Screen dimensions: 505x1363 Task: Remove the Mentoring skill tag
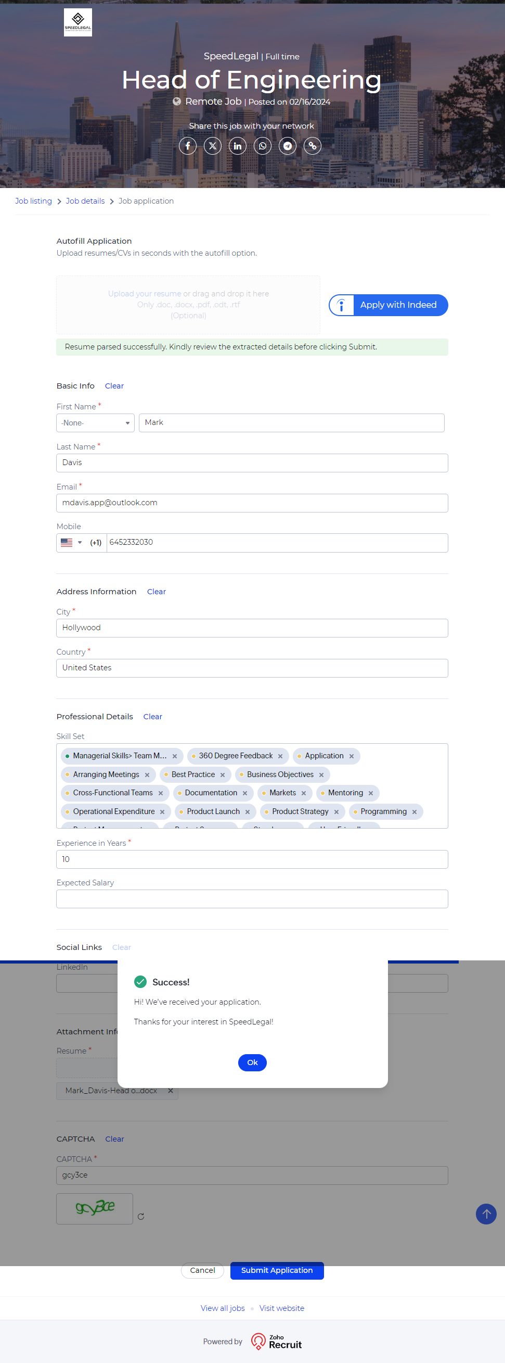pos(371,793)
